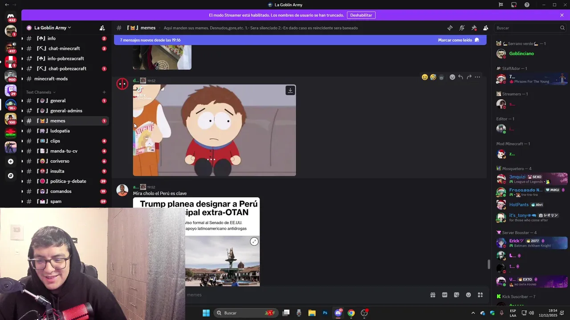Open Discord inbox icon in title bar

(514, 5)
